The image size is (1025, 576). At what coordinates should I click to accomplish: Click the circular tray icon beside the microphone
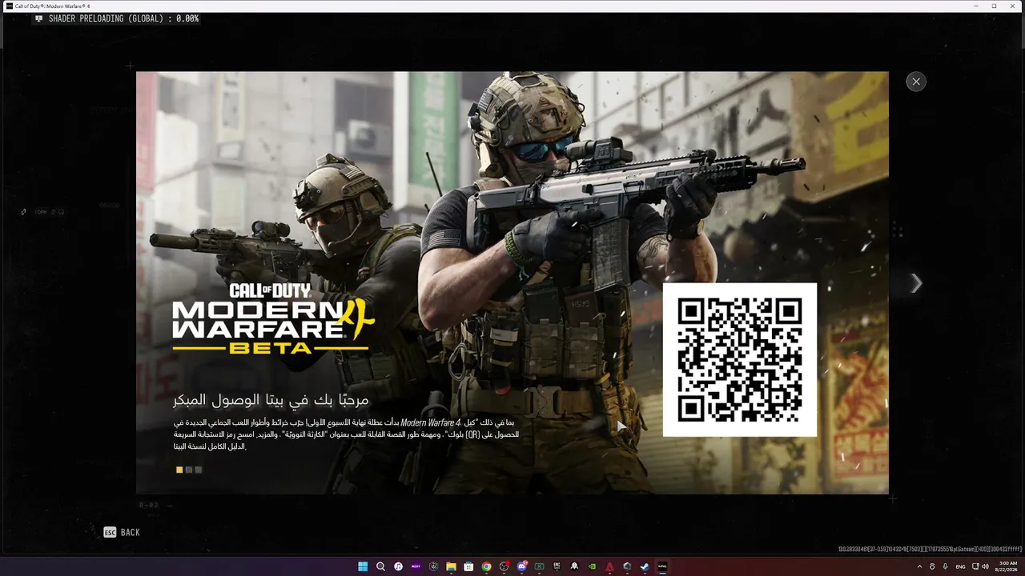pos(932,566)
